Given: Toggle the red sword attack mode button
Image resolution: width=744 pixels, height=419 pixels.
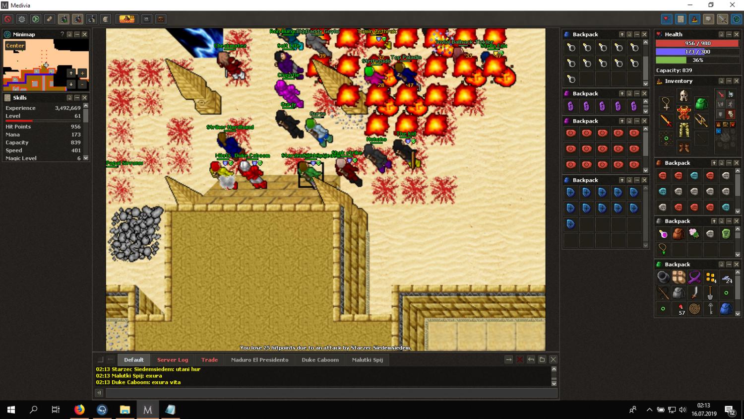Looking at the screenshot, I should pos(721,94).
